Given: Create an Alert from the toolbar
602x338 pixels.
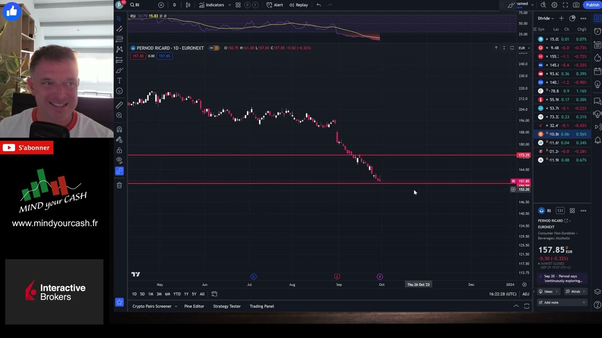Looking at the screenshot, I should (x=275, y=5).
